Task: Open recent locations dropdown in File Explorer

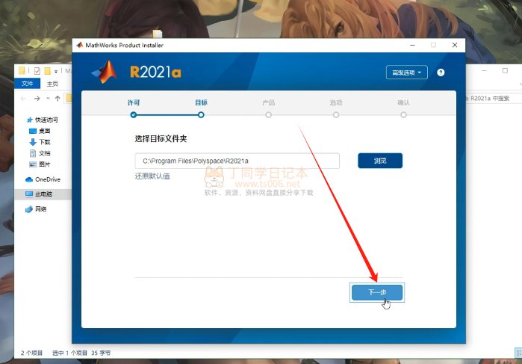Action: click(x=48, y=99)
